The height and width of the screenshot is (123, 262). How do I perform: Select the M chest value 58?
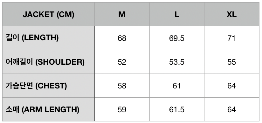click(x=122, y=86)
